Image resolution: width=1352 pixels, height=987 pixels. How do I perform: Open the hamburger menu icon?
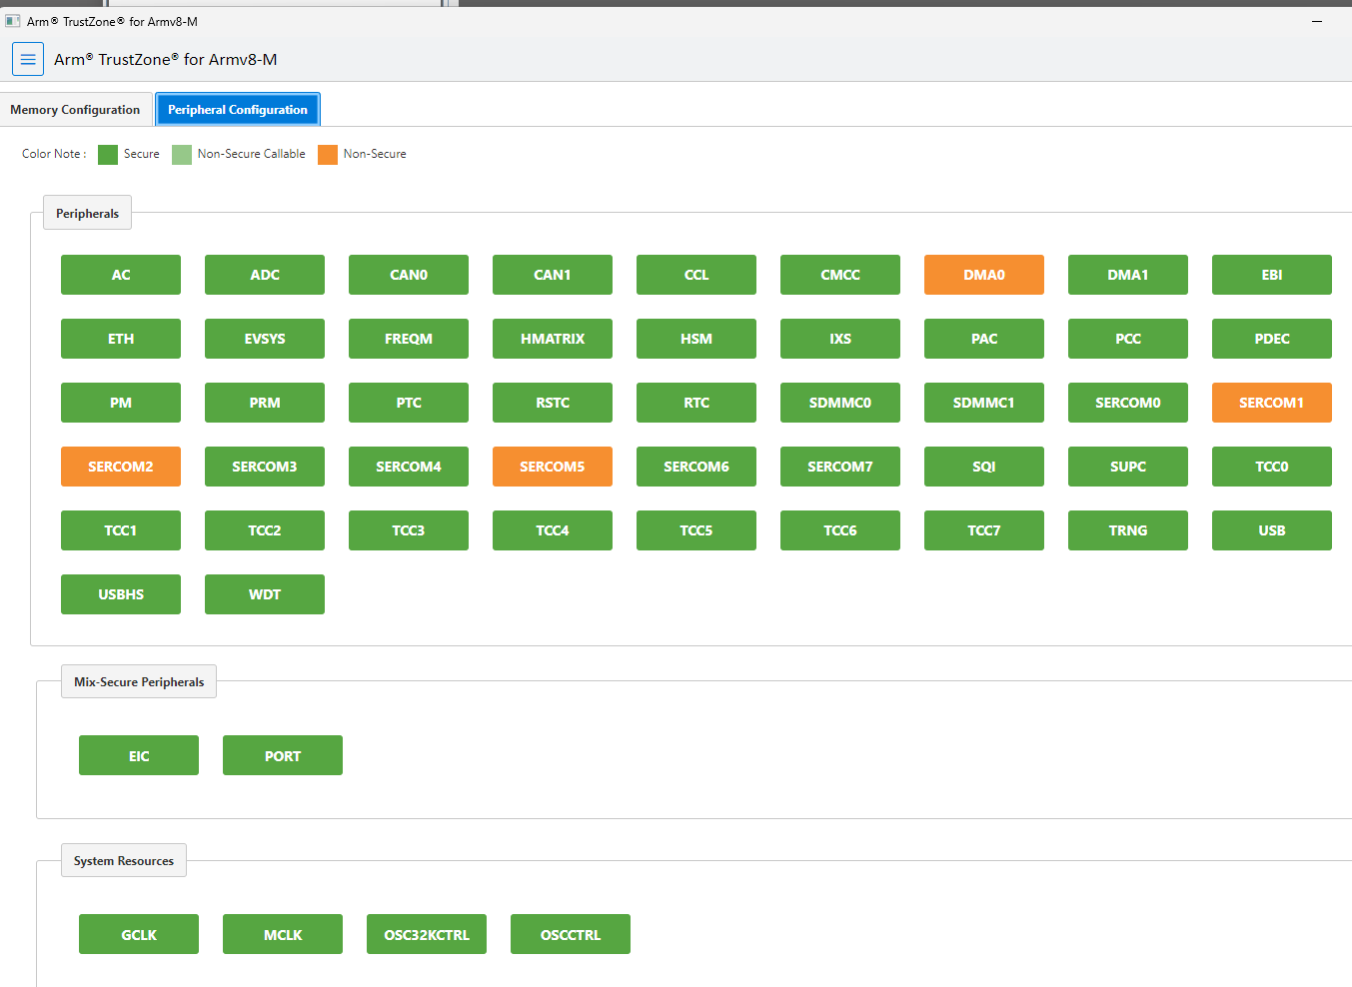28,60
